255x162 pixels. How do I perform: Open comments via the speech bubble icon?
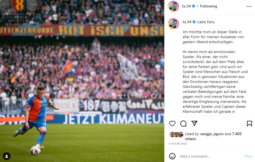pos(183,124)
